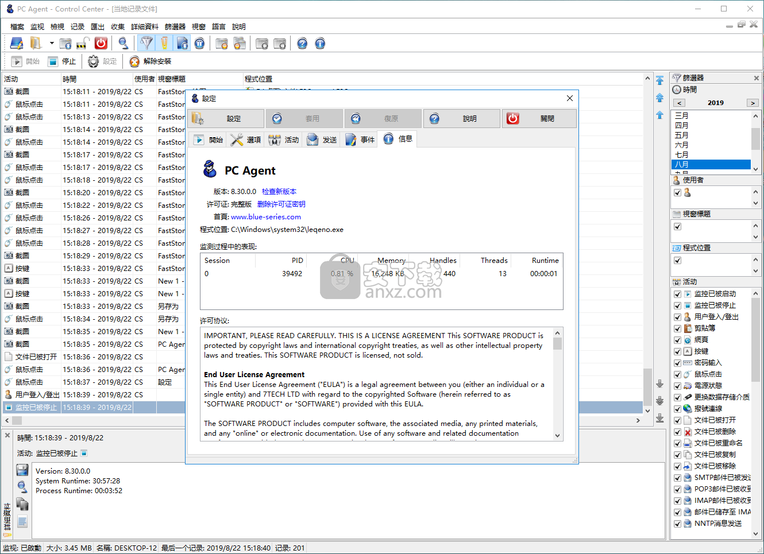764x554 pixels.
Task: Click the 設定 button in the dialog
Action: point(227,119)
